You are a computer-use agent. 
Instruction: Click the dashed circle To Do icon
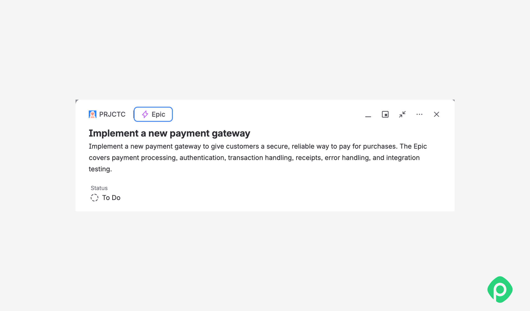click(94, 198)
